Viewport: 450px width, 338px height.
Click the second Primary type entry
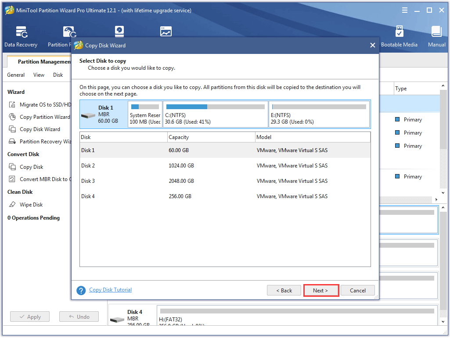point(413,133)
